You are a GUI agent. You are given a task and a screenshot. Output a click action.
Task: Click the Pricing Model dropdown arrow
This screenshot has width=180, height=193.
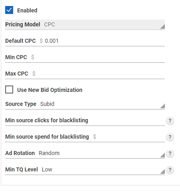point(162,26)
